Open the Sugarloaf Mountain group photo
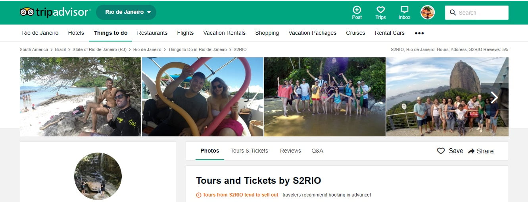The image size is (528, 202). click(x=436, y=97)
